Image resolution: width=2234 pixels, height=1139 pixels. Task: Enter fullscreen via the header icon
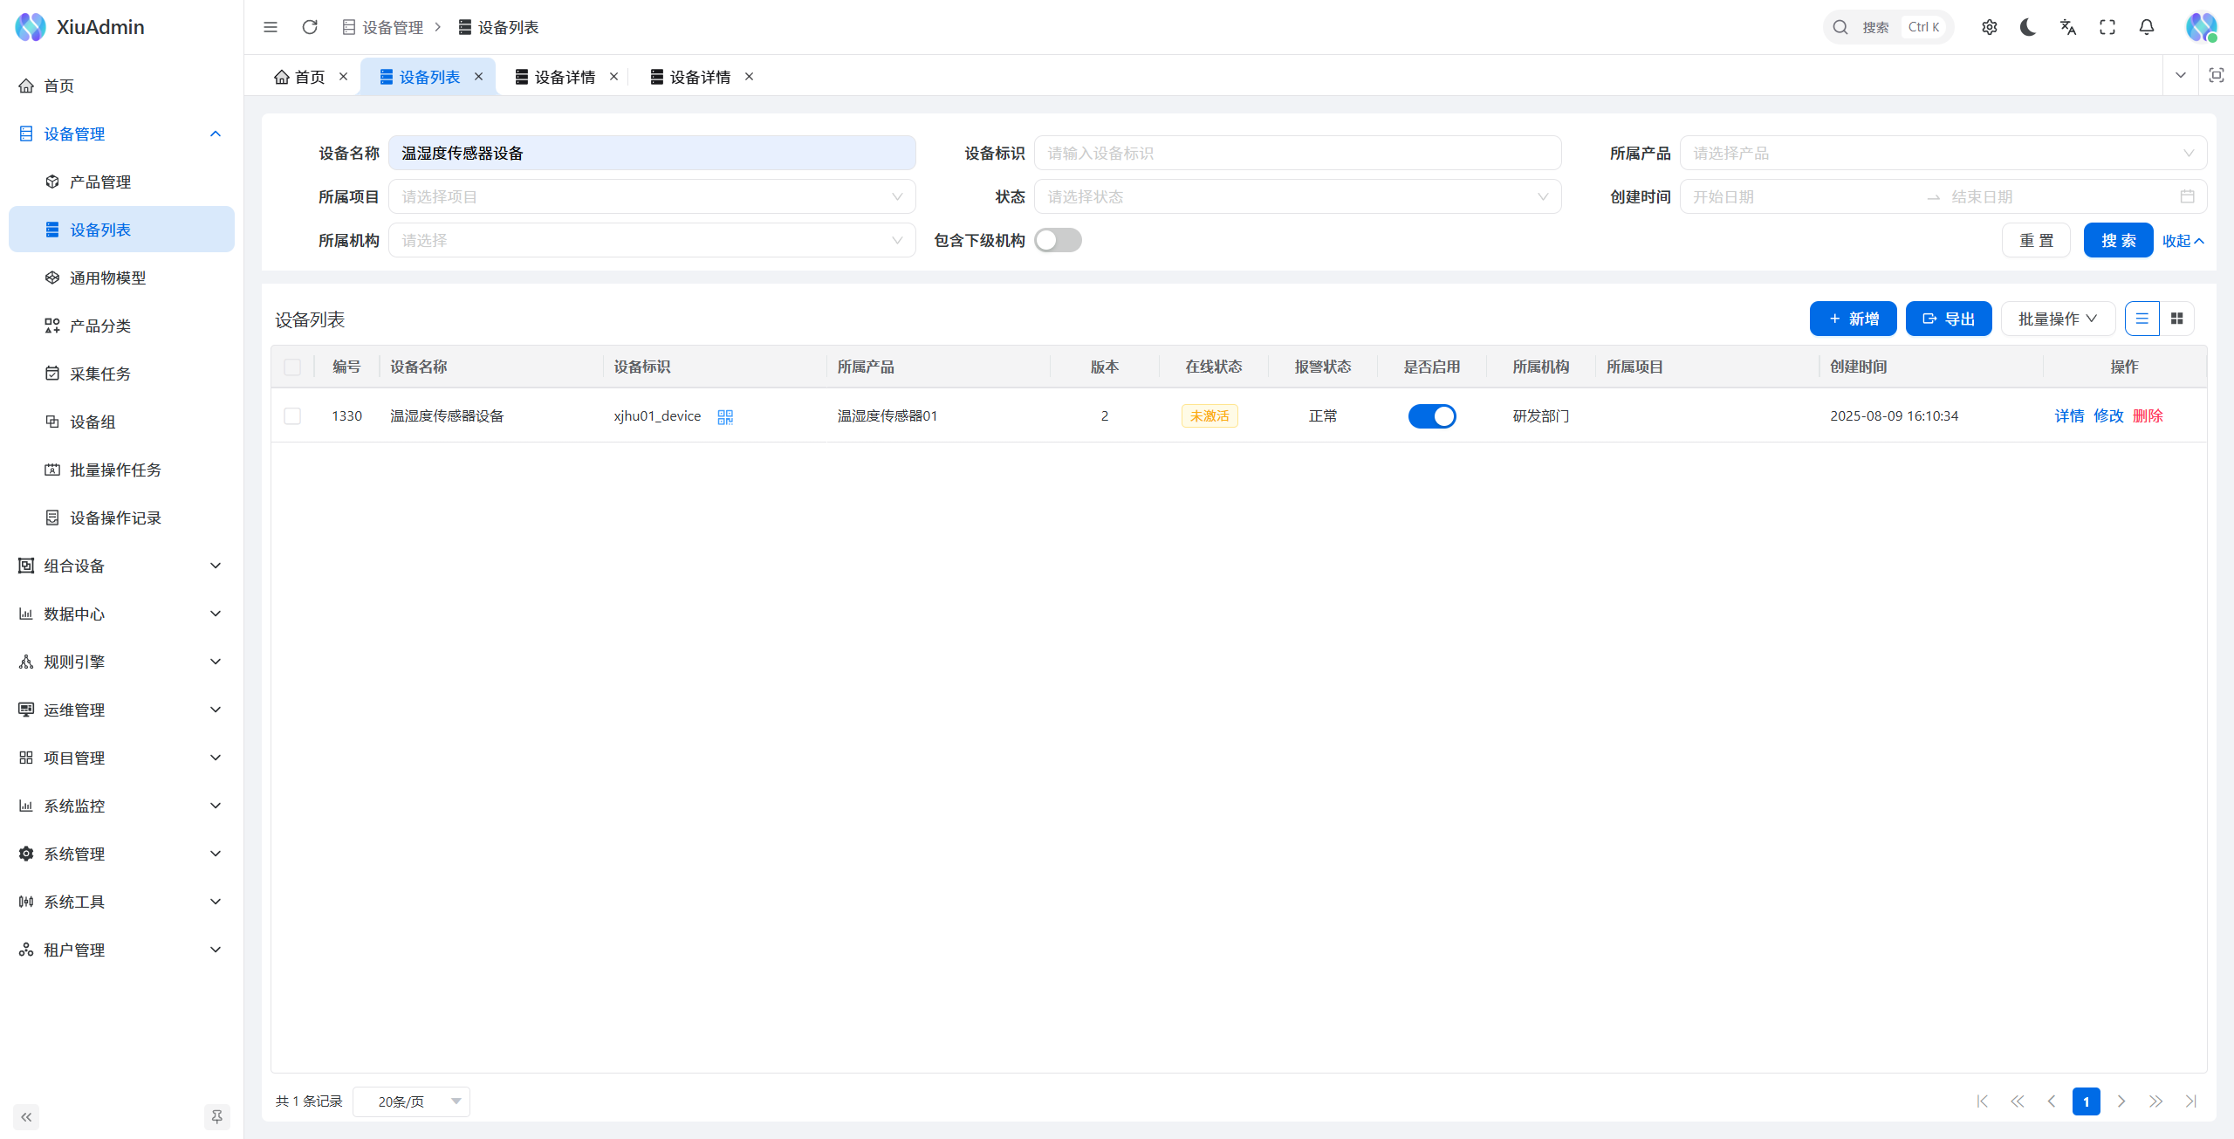[x=2107, y=27]
